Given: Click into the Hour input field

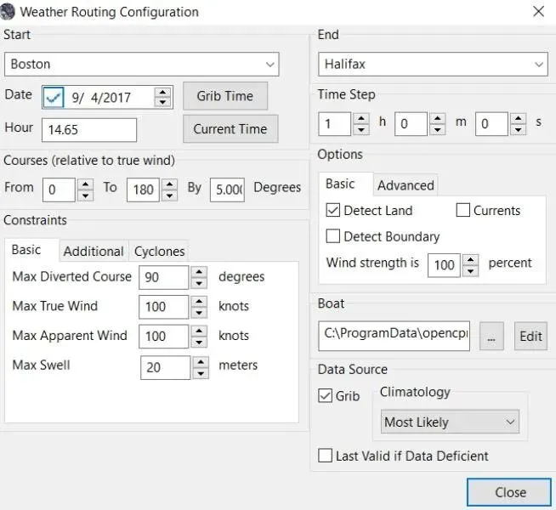Looking at the screenshot, I should (x=89, y=130).
